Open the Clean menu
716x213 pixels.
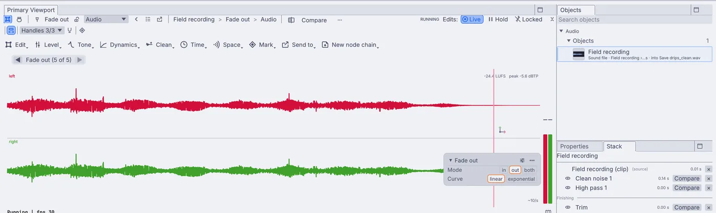pos(160,45)
